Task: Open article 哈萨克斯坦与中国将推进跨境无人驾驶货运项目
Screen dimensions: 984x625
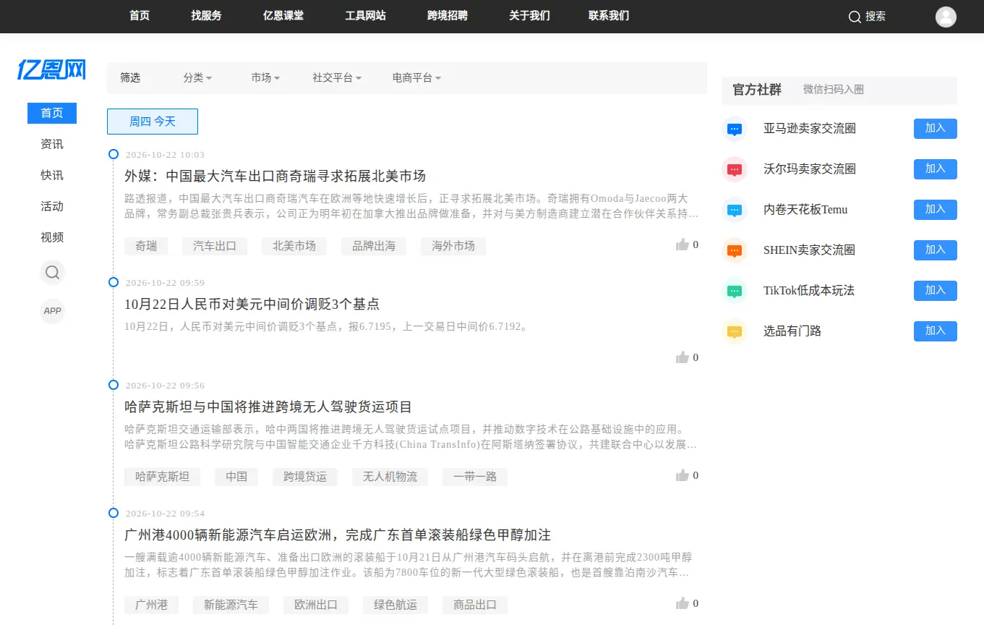Action: coord(268,407)
